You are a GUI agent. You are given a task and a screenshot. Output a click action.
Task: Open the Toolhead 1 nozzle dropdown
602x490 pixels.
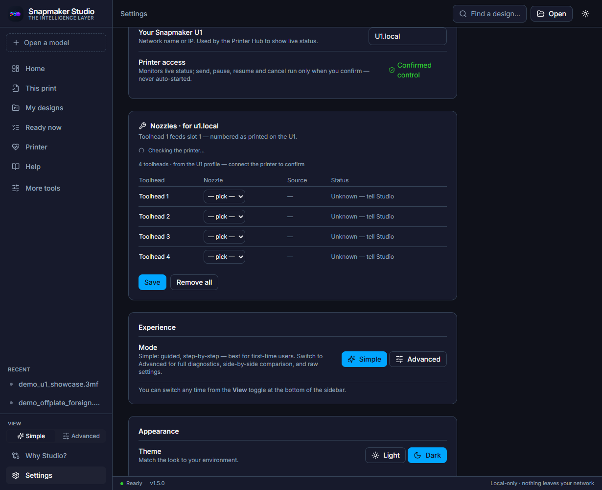pyautogui.click(x=224, y=196)
